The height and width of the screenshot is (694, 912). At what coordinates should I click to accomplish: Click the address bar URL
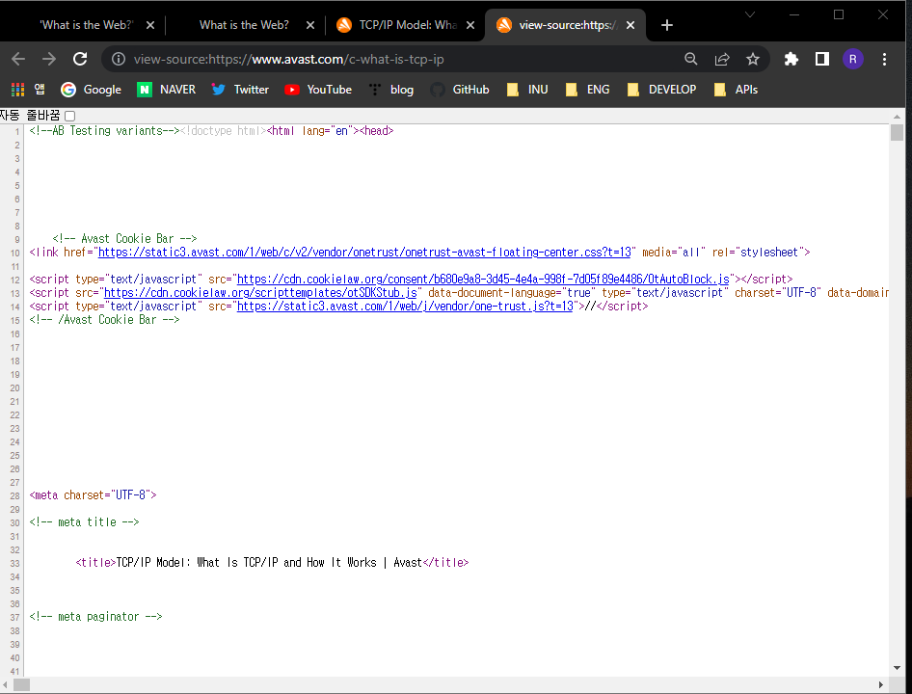click(289, 59)
